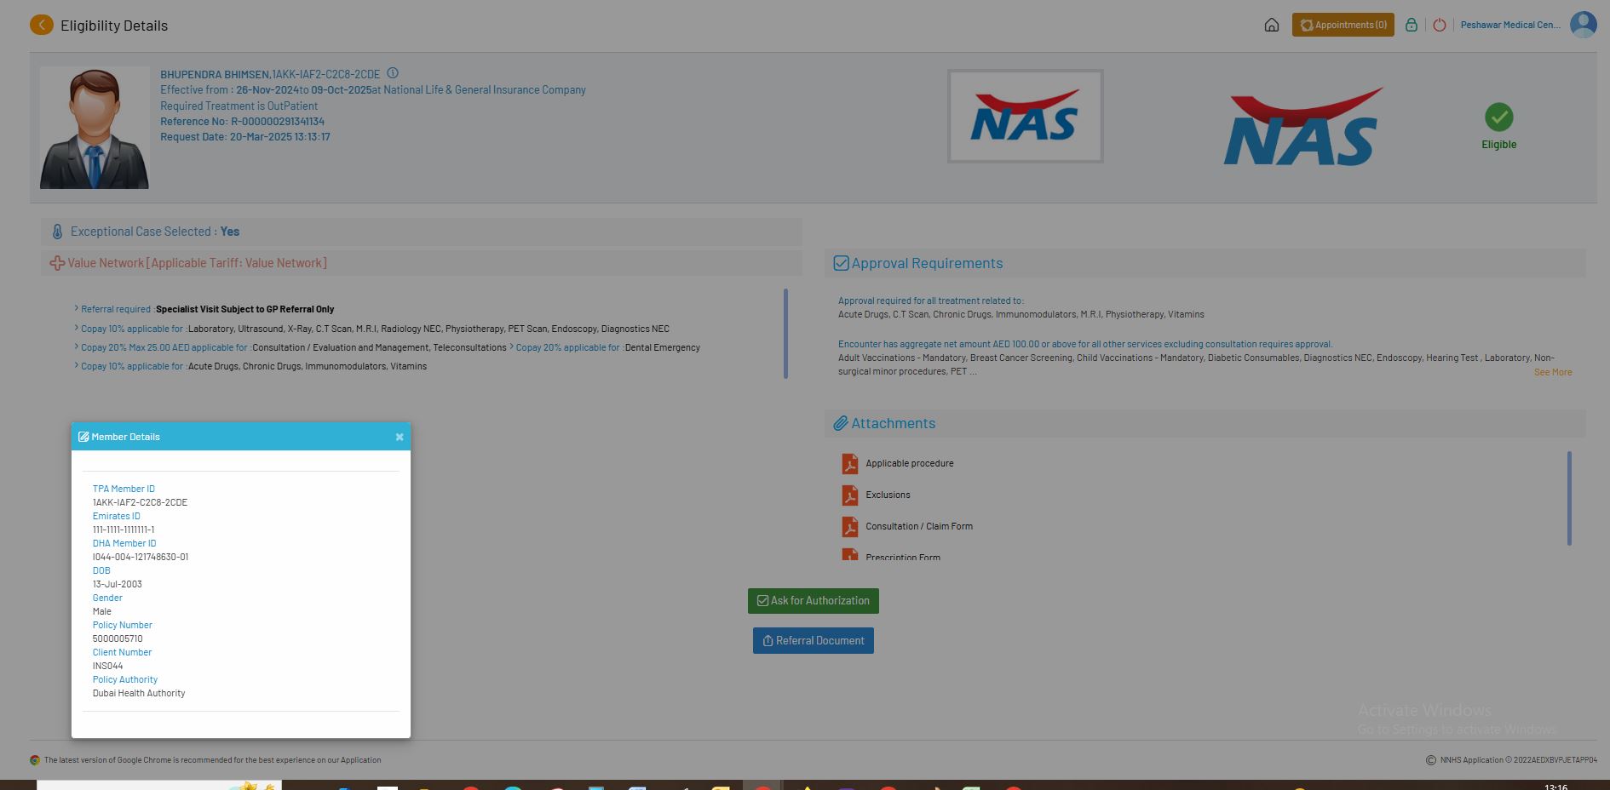This screenshot has width=1610, height=790.
Task: Open the Applicable procedure attachment label
Action: pyautogui.click(x=910, y=463)
